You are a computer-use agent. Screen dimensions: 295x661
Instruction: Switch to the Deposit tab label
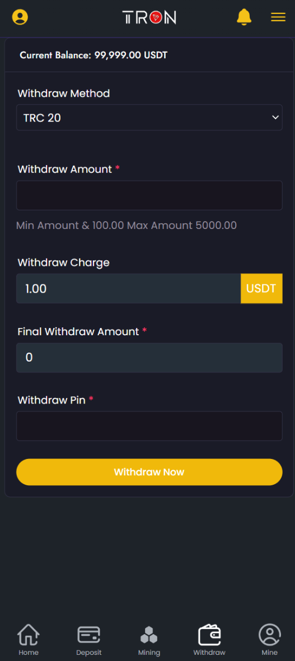89,653
